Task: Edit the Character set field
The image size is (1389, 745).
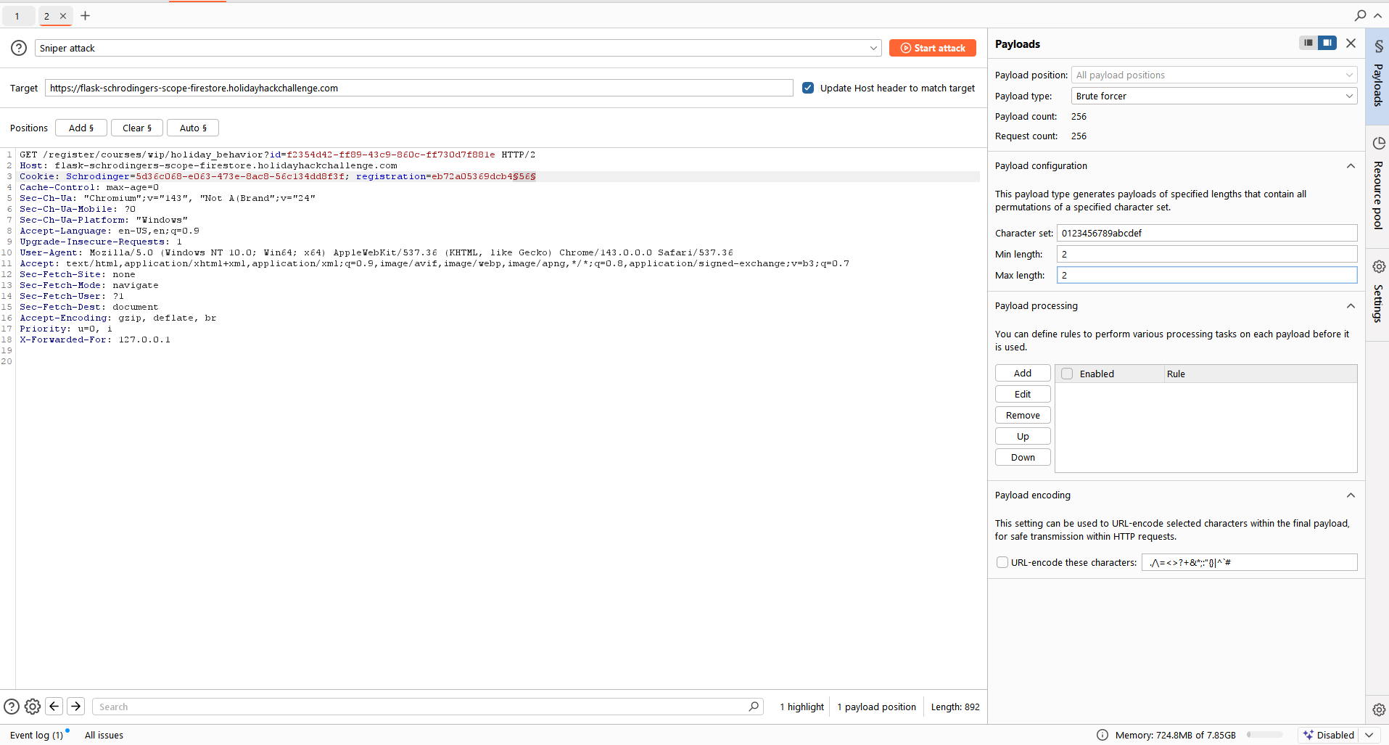Action: point(1207,233)
